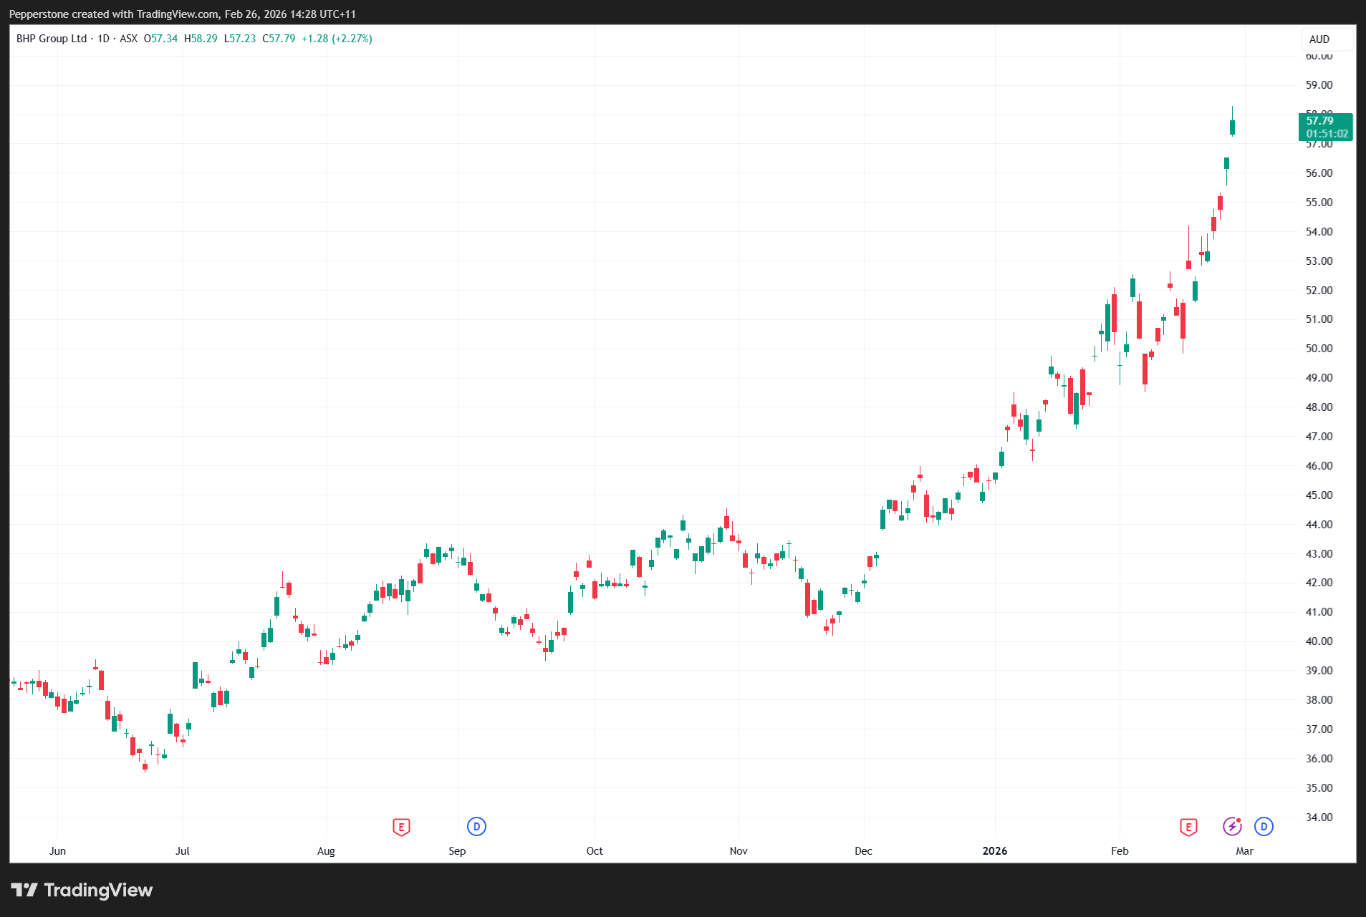Click the Mar label on time axis
The height and width of the screenshot is (917, 1366).
pos(1244,850)
